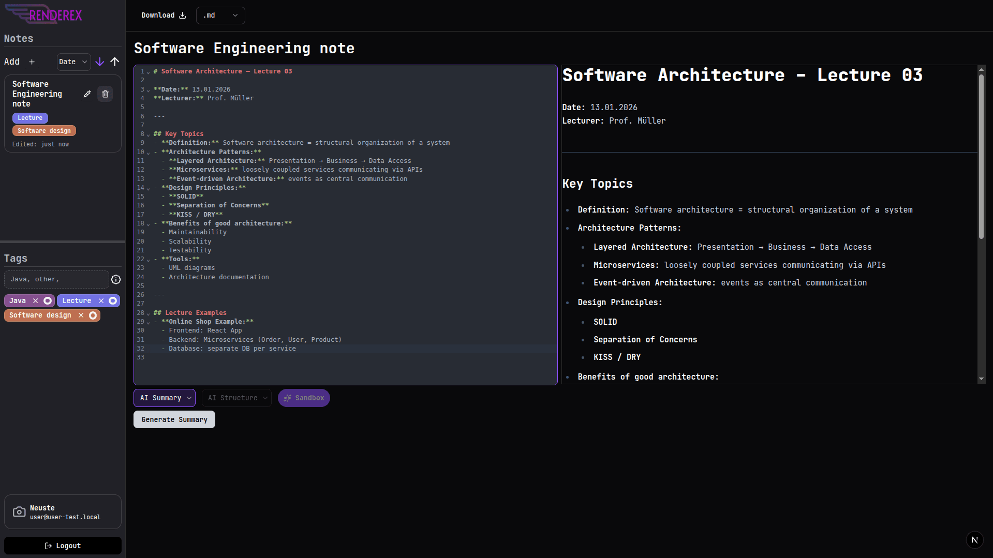Viewport: 993px width, 558px height.
Task: Click the plus icon to add a note
Action: [x=32, y=62]
